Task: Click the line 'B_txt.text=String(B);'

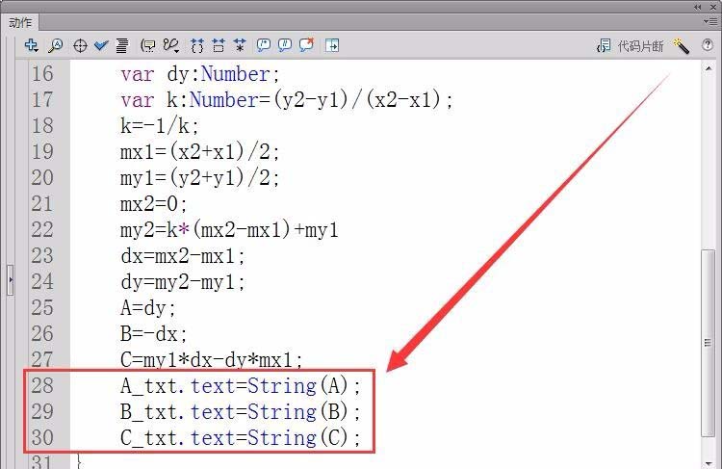Action: (241, 412)
